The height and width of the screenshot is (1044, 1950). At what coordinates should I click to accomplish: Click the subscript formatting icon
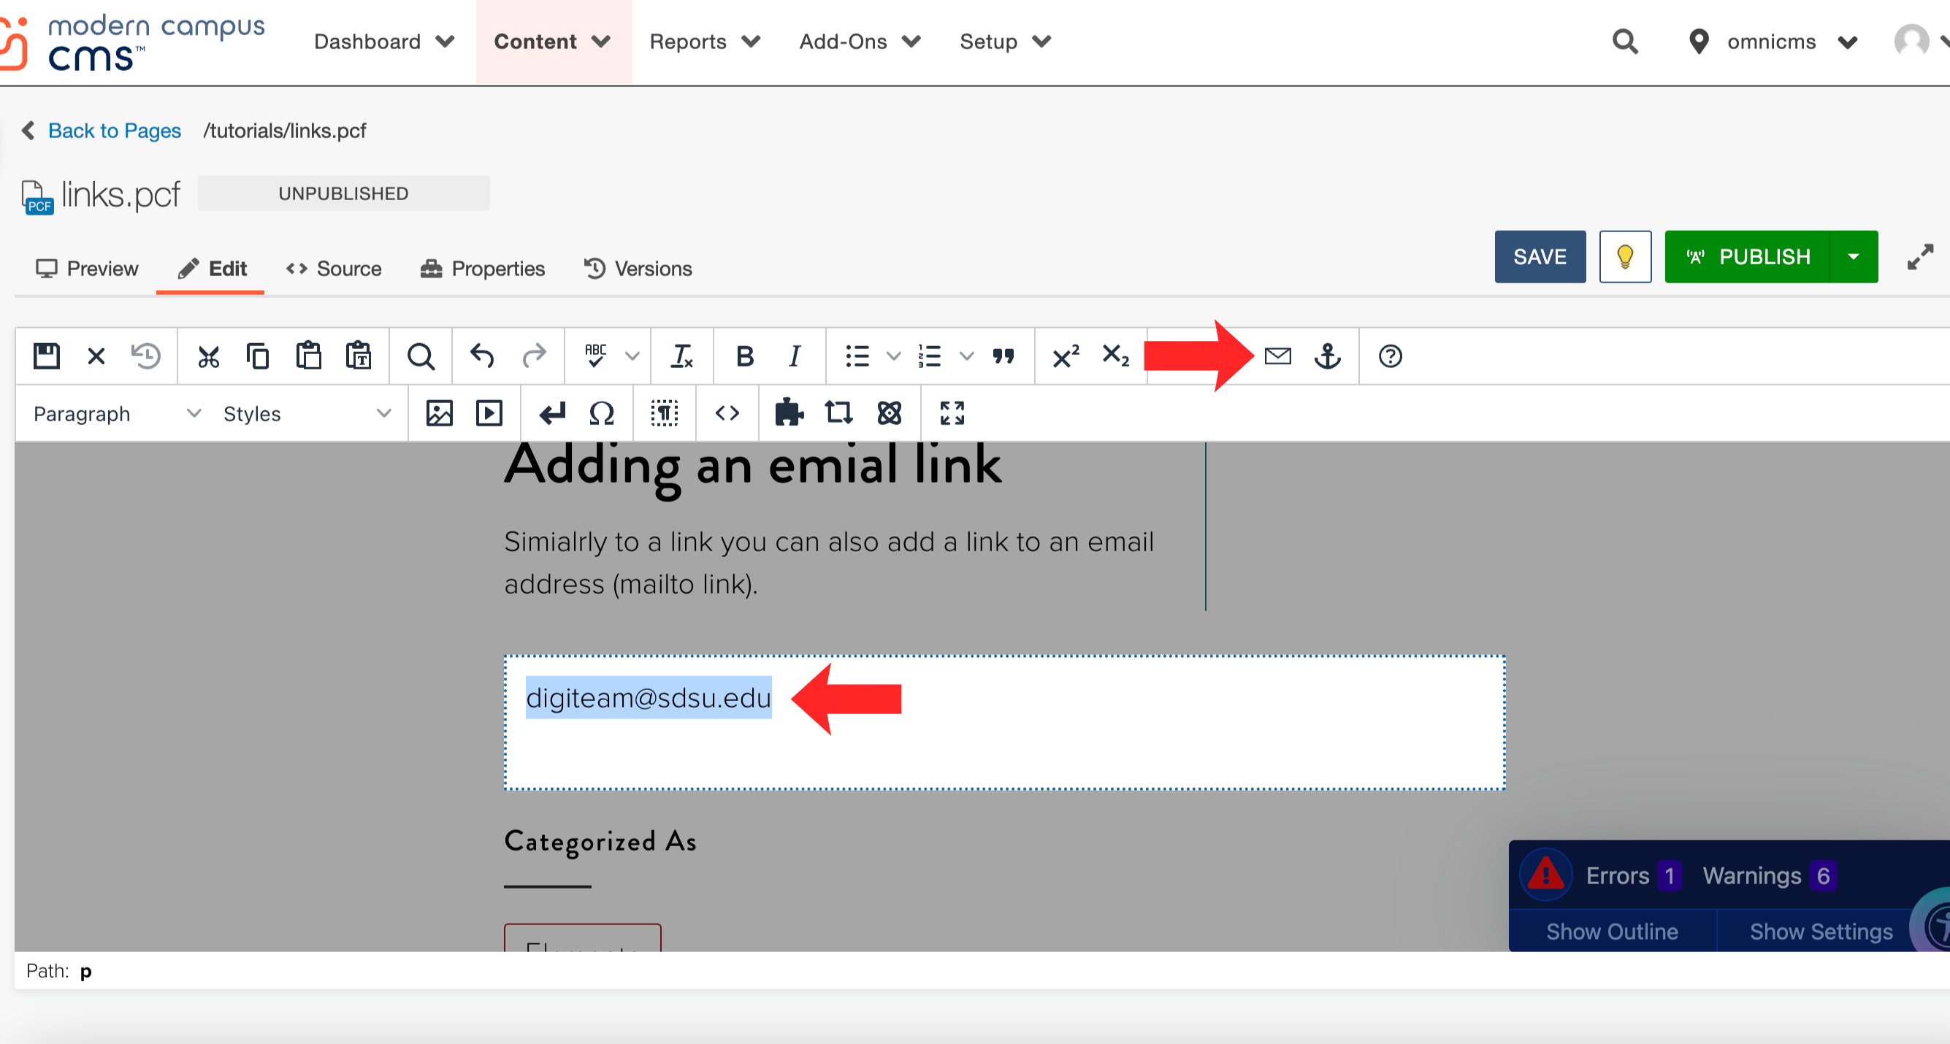point(1114,357)
